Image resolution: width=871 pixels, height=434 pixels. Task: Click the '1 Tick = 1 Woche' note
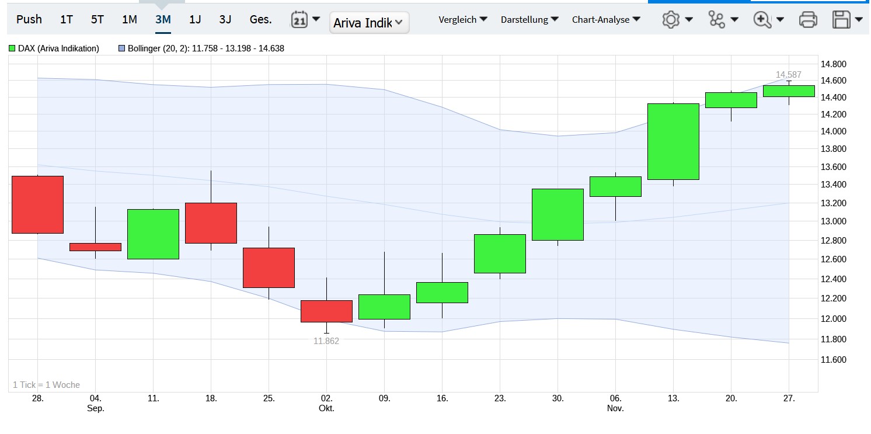coord(46,385)
